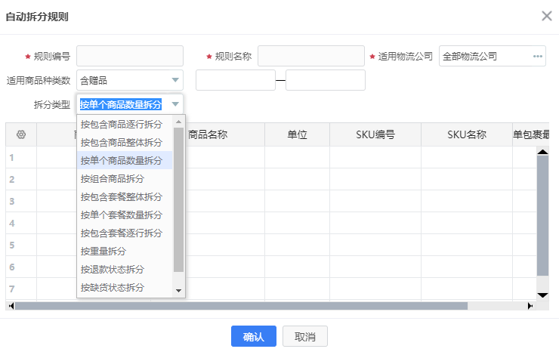Click table vertical scroll down arrow

point(542,295)
